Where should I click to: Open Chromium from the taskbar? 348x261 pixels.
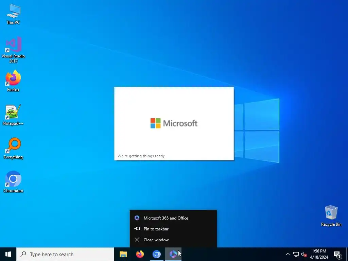coord(156,254)
